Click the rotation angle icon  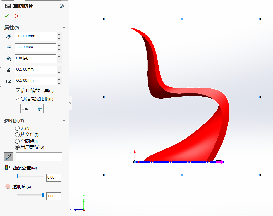point(8,59)
